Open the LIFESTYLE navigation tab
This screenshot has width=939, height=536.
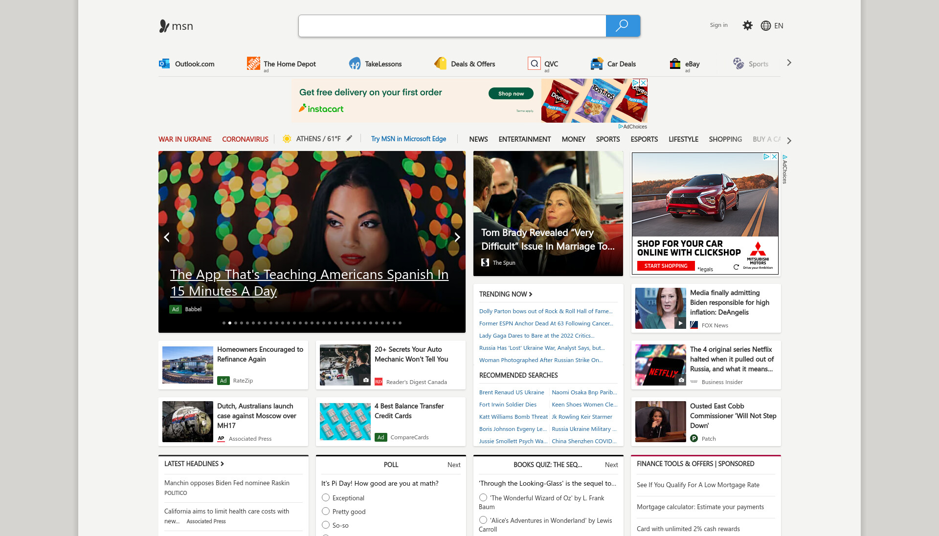pos(683,139)
